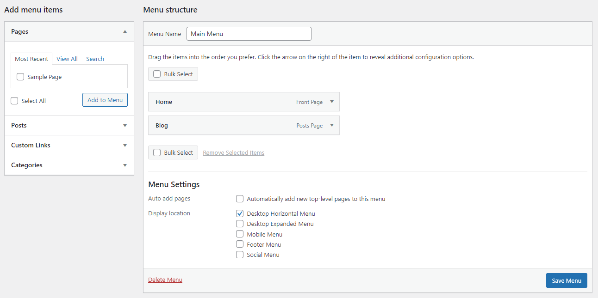
Task: Click the Delete Menu link
Action: [x=165, y=280]
